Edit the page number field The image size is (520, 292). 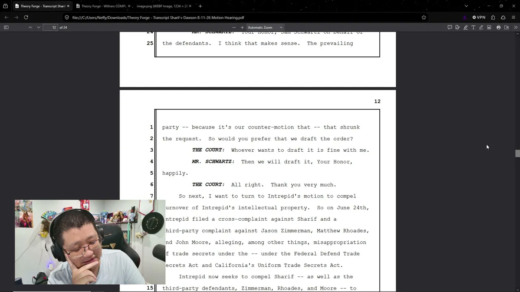tap(51, 28)
